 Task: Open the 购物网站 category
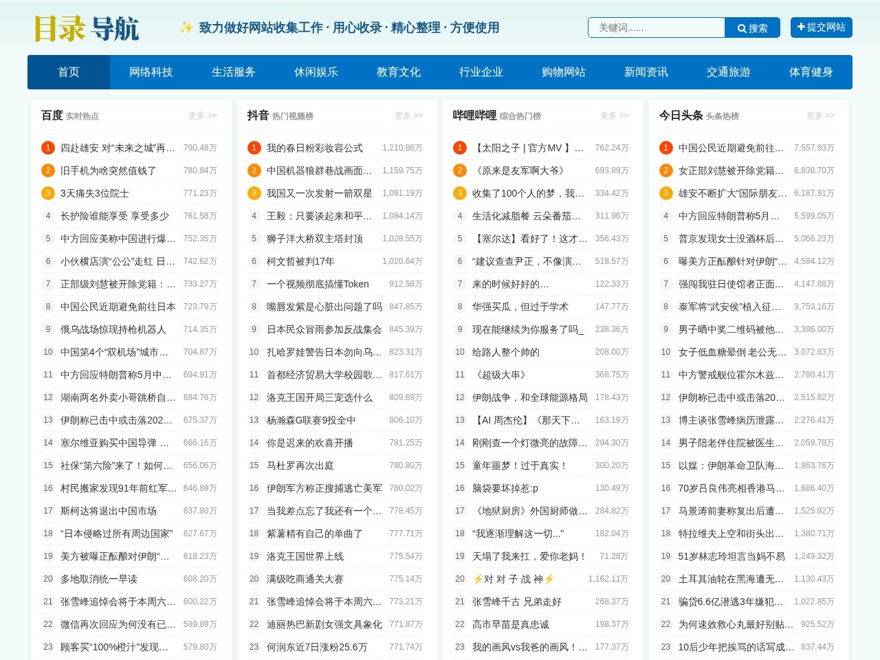(563, 71)
